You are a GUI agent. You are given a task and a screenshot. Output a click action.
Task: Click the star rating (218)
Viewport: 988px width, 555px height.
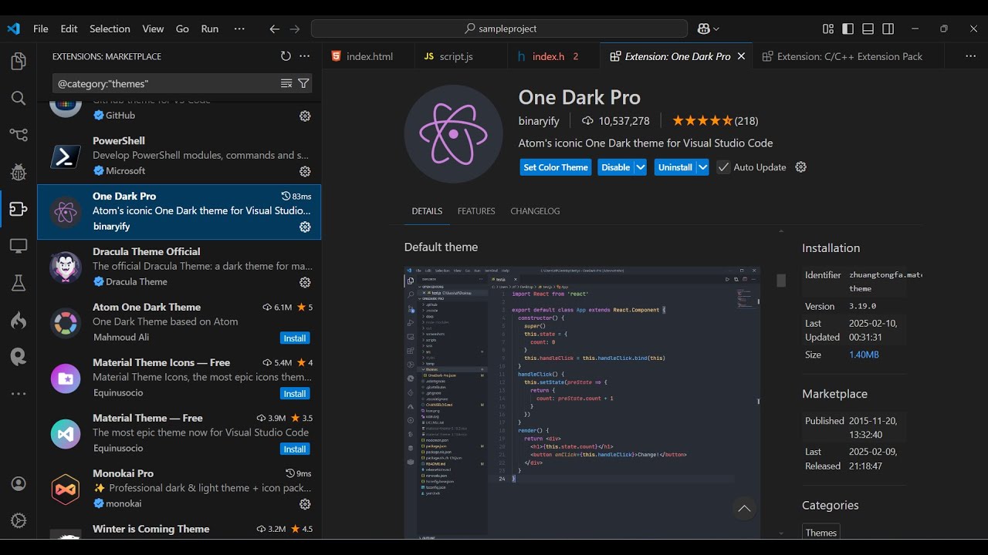(x=715, y=121)
